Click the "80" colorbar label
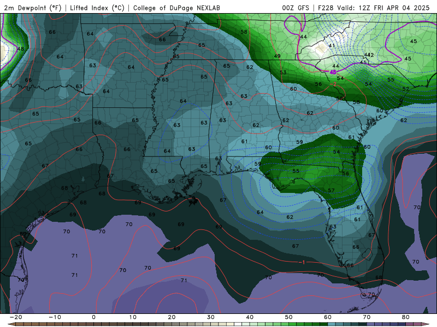The width and height of the screenshot is (437, 327). pyautogui.click(x=406, y=317)
